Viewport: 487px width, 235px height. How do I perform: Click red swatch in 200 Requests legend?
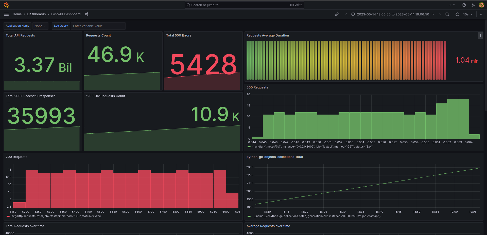pyautogui.click(x=8, y=216)
